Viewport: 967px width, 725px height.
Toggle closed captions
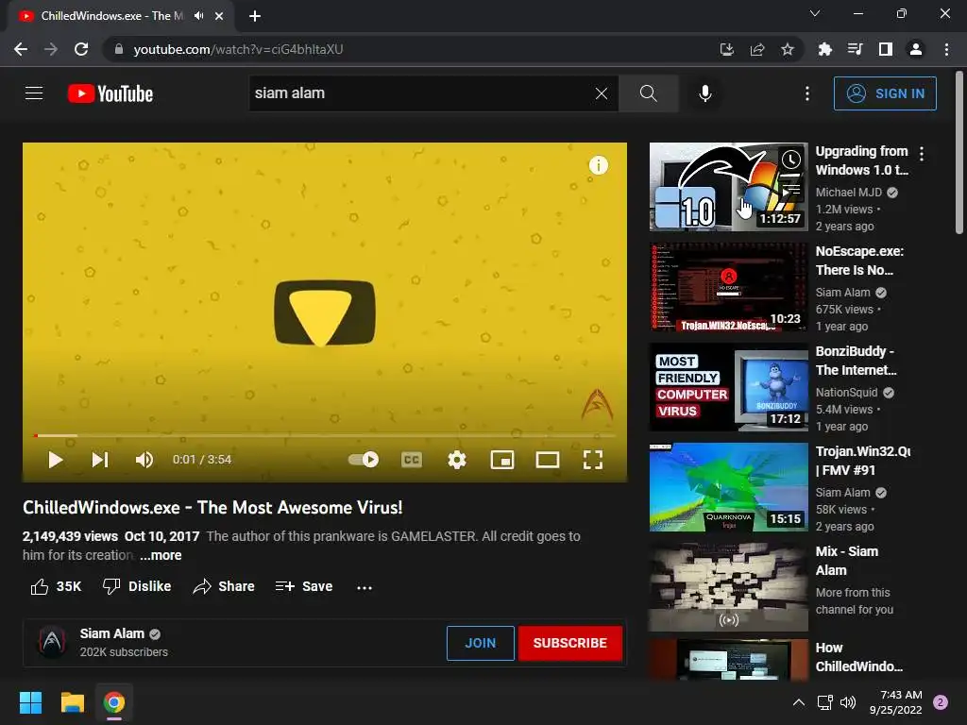pos(412,460)
